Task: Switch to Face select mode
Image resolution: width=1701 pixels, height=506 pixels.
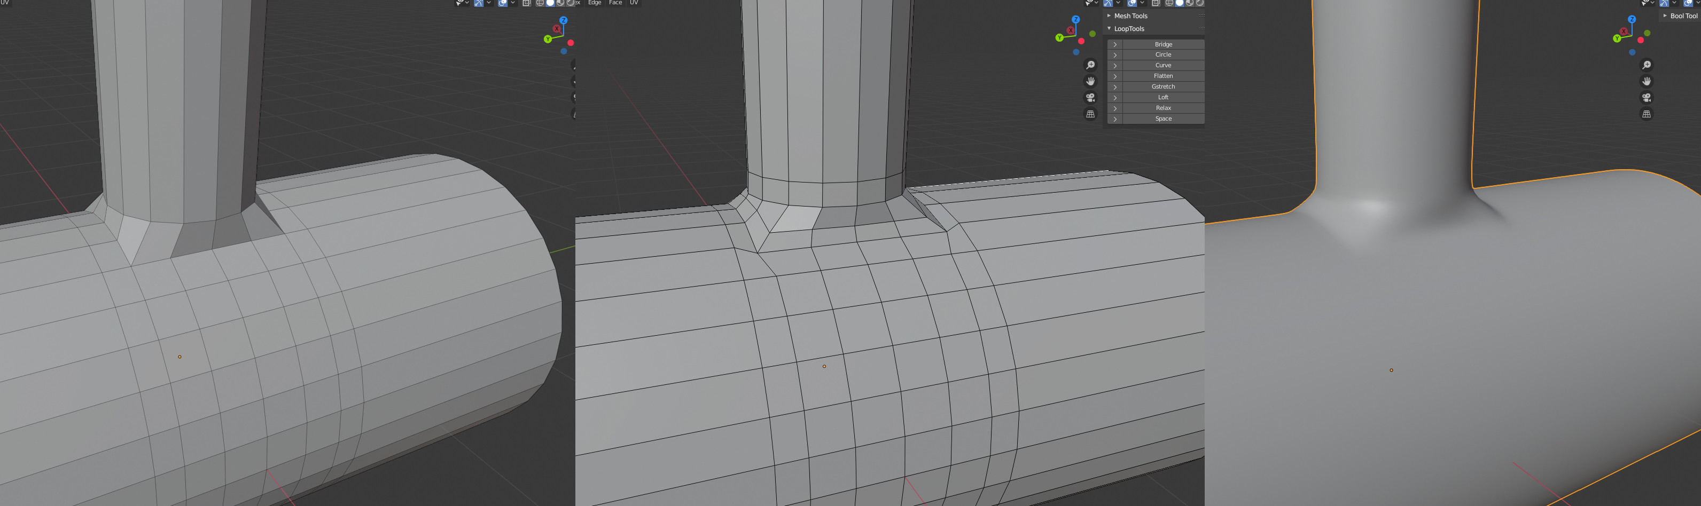Action: (615, 3)
